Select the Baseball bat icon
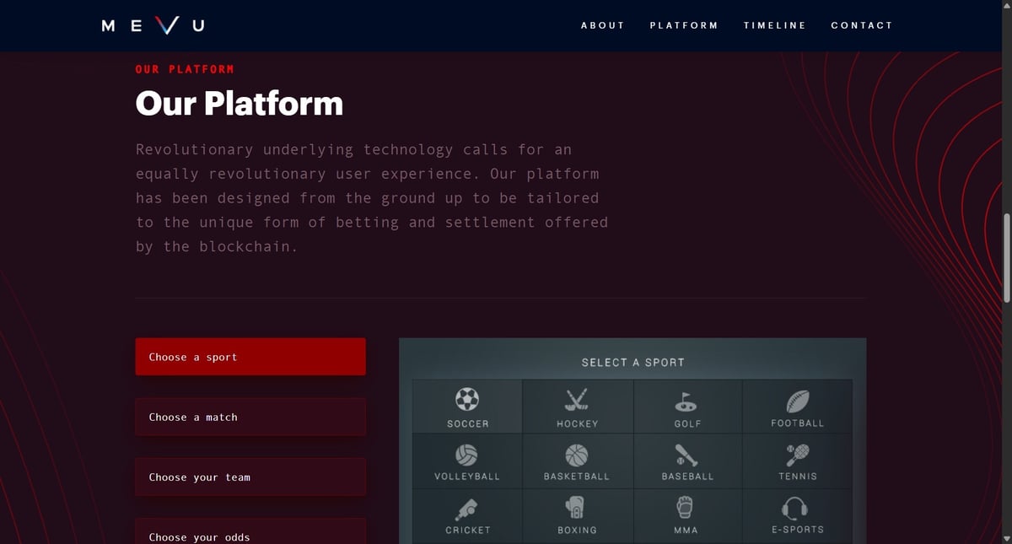 687,455
